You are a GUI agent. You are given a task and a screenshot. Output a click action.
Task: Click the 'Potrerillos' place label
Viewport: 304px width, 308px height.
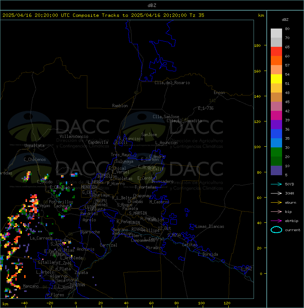point(61,202)
